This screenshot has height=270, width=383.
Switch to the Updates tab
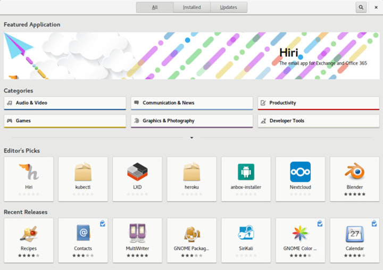[229, 7]
